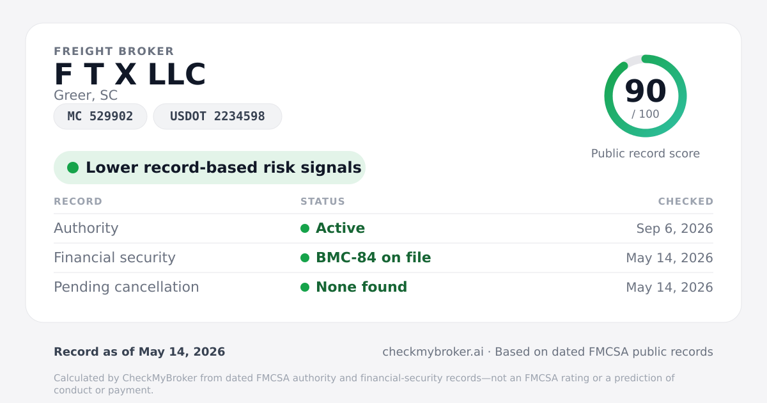Click the F T X LLC company title
Image resolution: width=767 pixels, height=403 pixels.
[x=130, y=75]
